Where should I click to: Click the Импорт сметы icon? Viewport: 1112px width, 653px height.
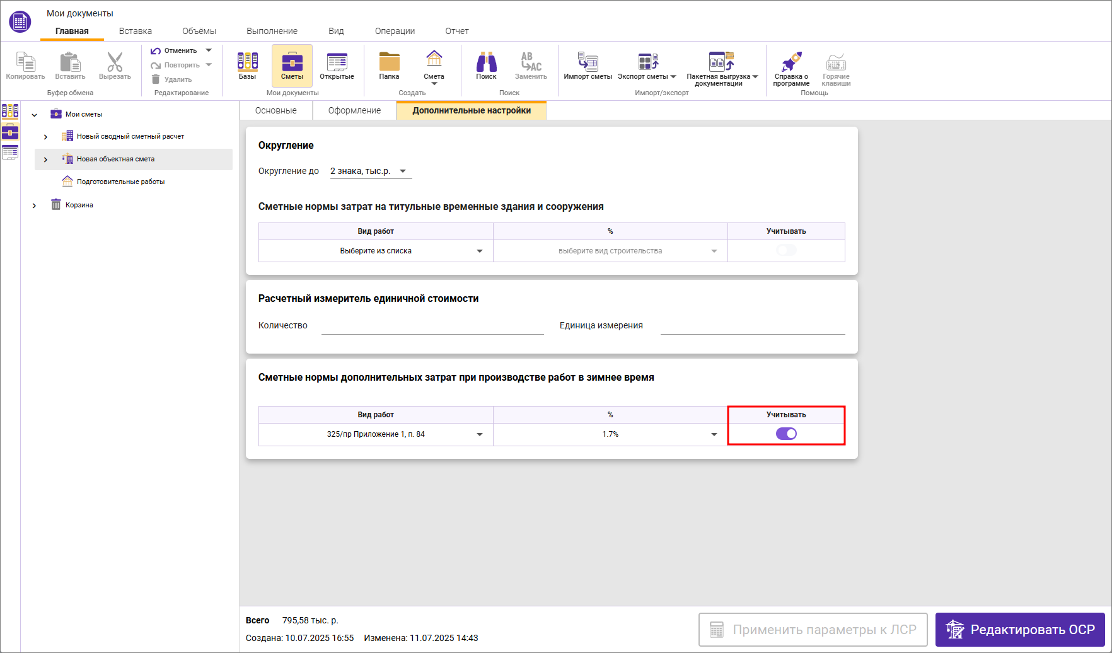tap(588, 66)
